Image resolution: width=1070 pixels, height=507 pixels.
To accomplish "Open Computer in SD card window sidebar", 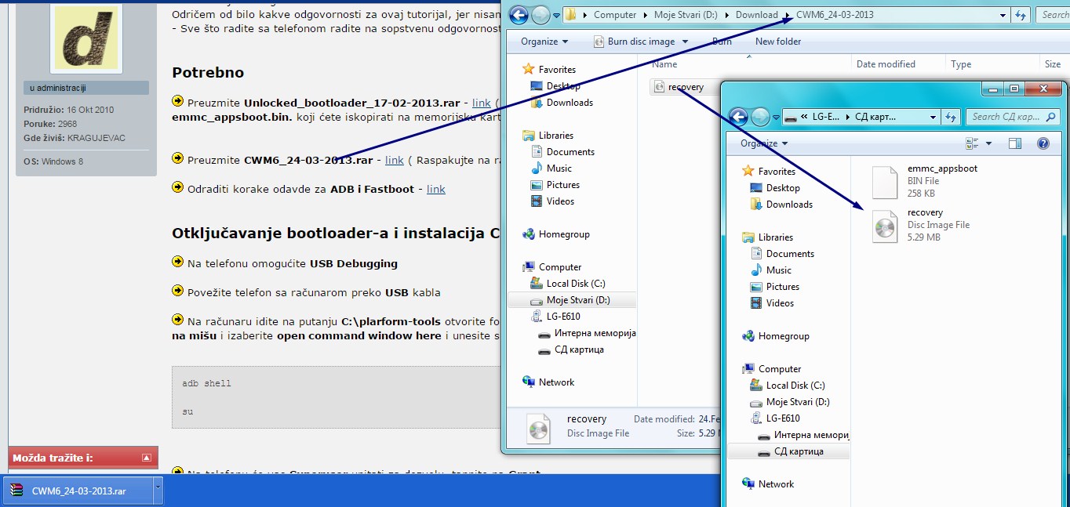I will (771, 369).
